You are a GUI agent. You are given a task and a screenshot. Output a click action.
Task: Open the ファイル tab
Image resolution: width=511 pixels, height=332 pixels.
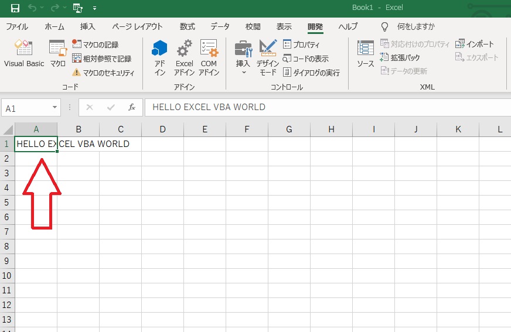[17, 26]
